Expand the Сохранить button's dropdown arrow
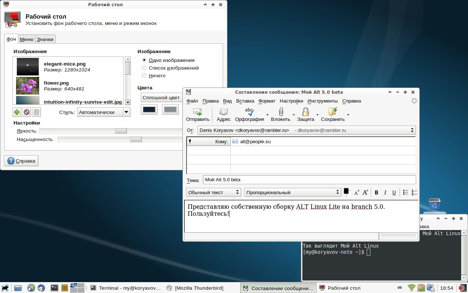 point(348,115)
